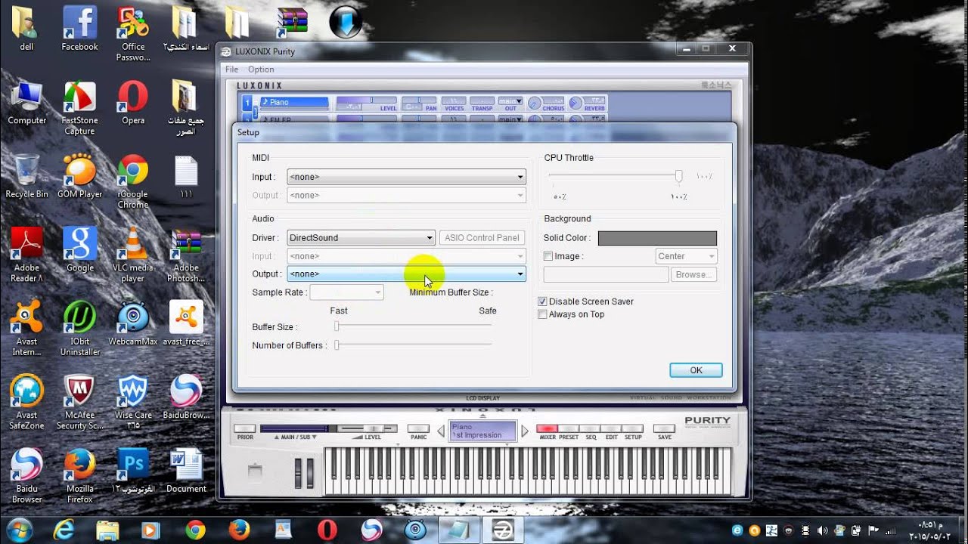Click the PANIC button
Image resolution: width=968 pixels, height=544 pixels.
pos(418,429)
